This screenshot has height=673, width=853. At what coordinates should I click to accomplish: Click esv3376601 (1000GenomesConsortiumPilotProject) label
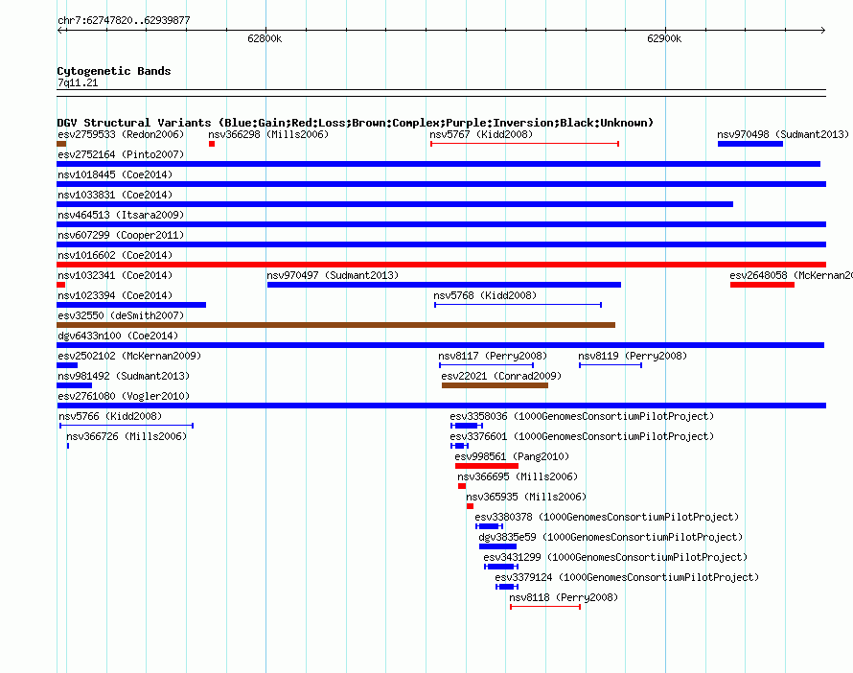tap(582, 436)
